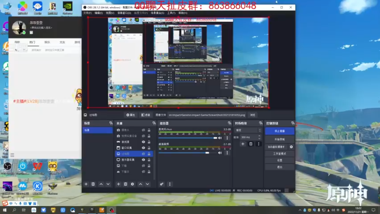This screenshot has width=380, height=214.
Task: Click the image file path field
Action: tap(207, 115)
